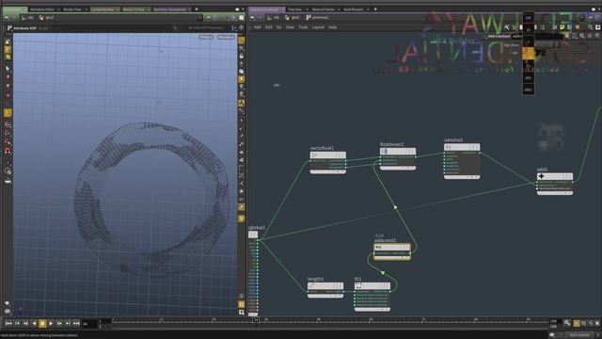Select the fit1 node
The image size is (602, 339).
coord(372,286)
